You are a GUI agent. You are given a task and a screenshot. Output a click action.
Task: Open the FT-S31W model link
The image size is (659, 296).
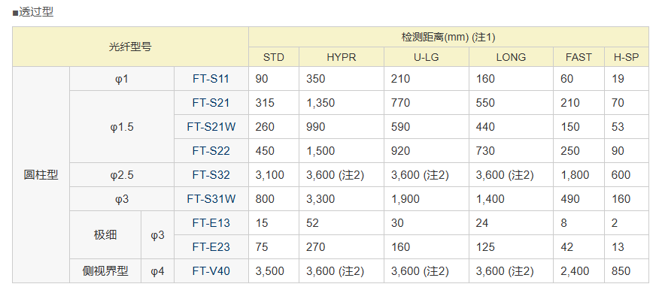211,198
